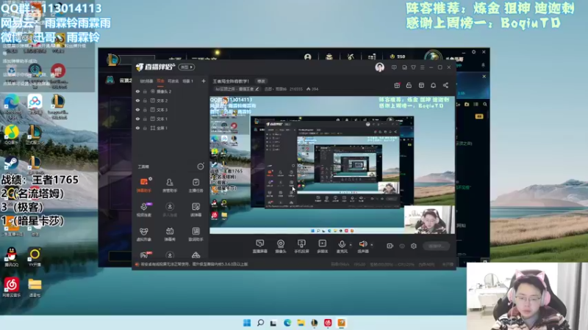Viewport: 588px width, 330px height.
Task: Open the Recycle Bin desktop icon
Action: click(11, 72)
